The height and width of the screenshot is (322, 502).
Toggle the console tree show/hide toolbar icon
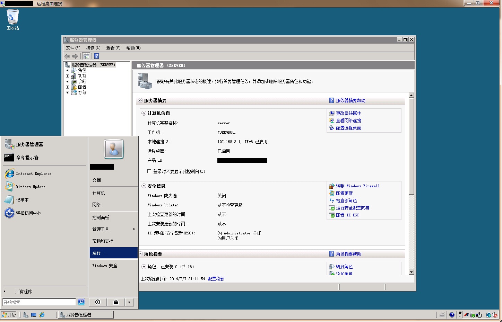(86, 56)
